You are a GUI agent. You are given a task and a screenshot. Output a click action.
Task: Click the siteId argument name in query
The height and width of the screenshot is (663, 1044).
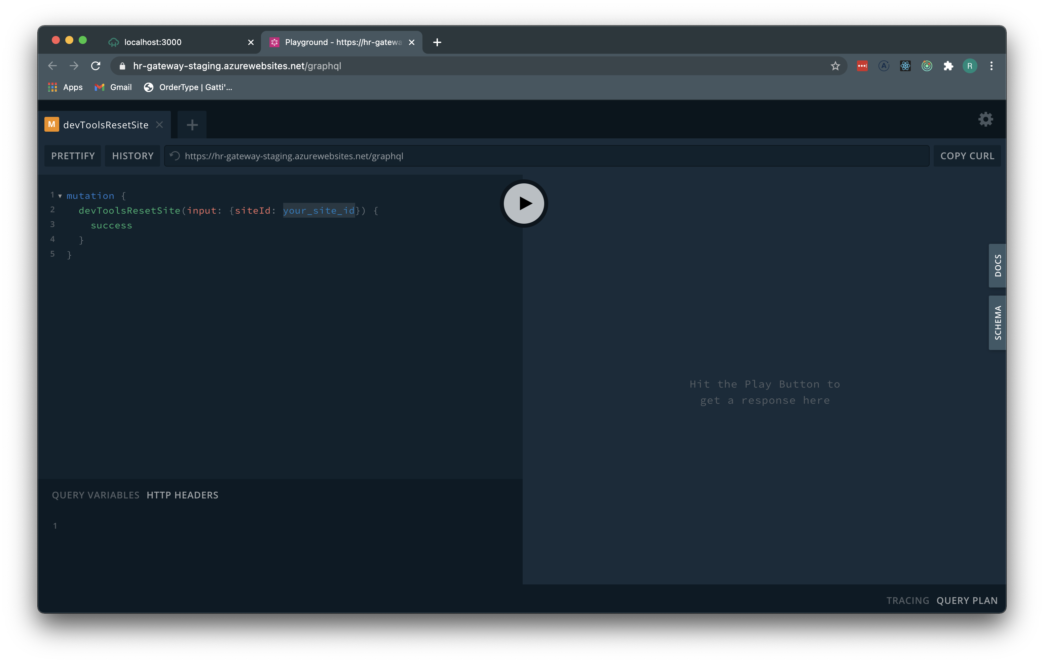[252, 211]
